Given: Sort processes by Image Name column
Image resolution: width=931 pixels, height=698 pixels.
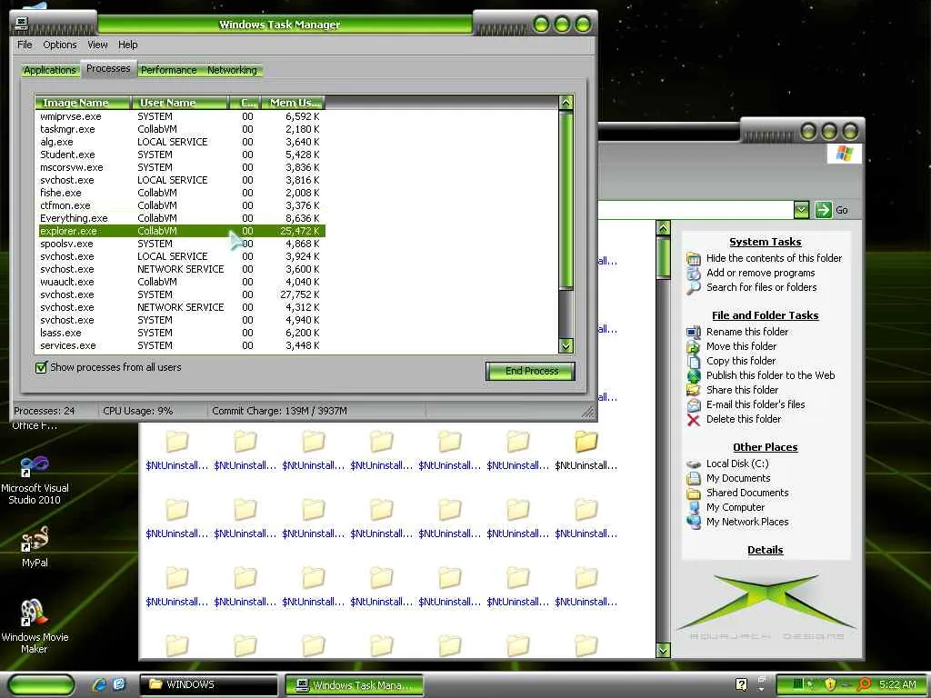Looking at the screenshot, I should tap(83, 103).
